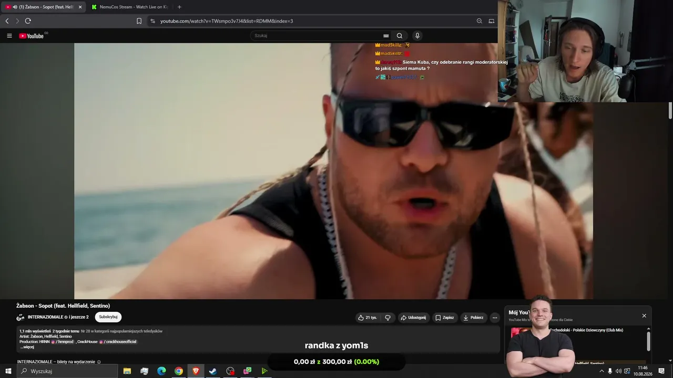Click the Windows taskbar Wyszukaj search box
Viewport: 673px width, 378px height.
click(x=67, y=371)
